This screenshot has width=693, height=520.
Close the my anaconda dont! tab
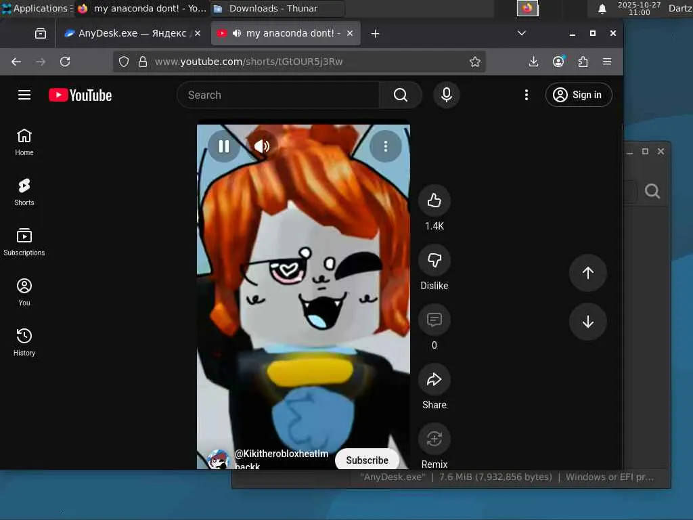350,33
